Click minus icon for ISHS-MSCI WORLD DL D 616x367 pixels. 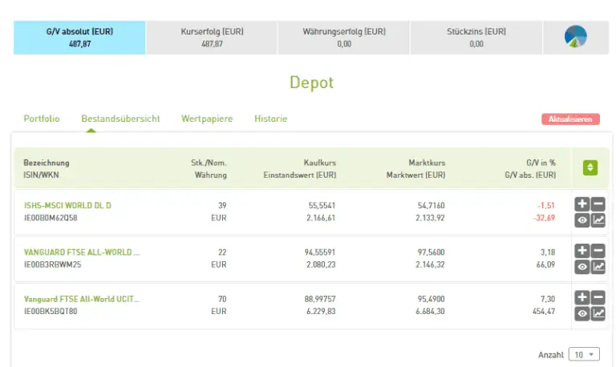click(x=598, y=204)
